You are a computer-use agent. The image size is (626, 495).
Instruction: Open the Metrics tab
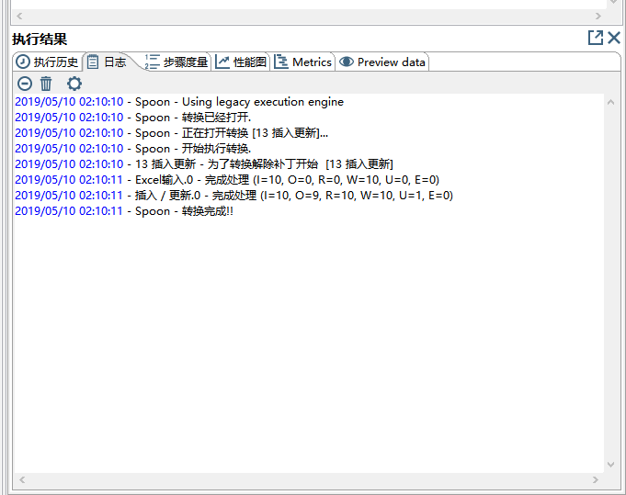pos(302,62)
